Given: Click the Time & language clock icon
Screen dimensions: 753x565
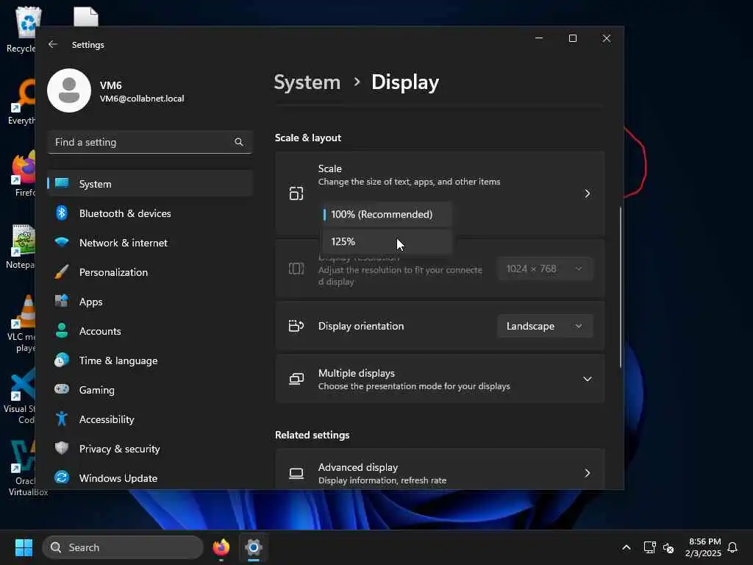Looking at the screenshot, I should pyautogui.click(x=62, y=360).
